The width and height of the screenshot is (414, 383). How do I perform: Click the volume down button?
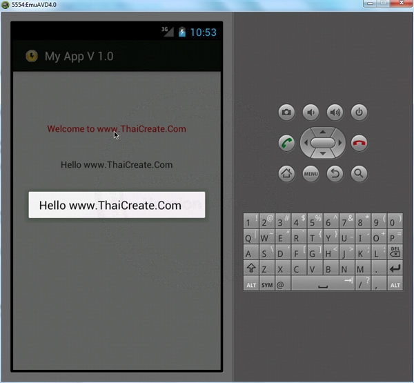pos(310,112)
